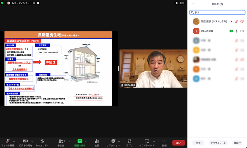Open audio options arrow beside ミュート解除

[14, 141]
